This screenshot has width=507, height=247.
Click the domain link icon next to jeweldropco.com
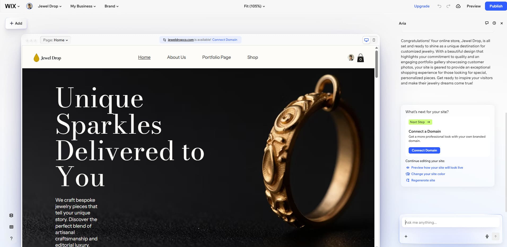coord(165,40)
